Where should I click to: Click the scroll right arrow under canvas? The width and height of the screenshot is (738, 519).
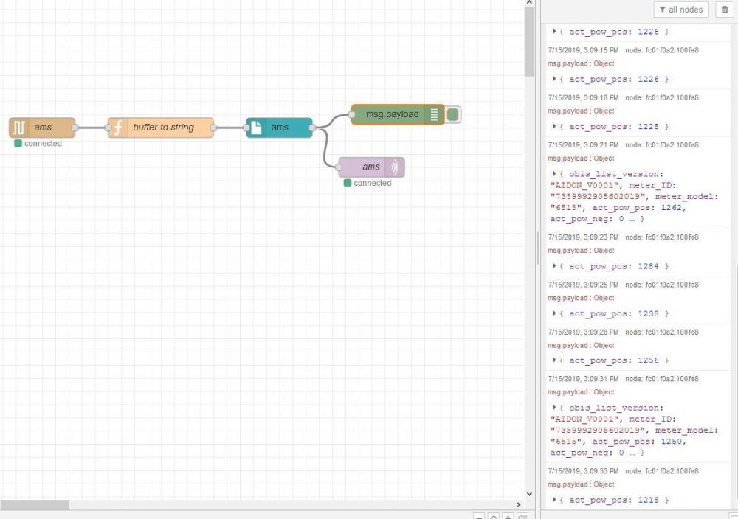point(518,505)
